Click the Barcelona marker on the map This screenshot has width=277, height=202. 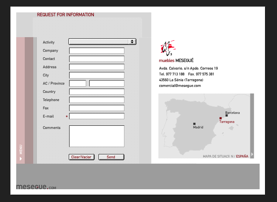click(x=227, y=115)
